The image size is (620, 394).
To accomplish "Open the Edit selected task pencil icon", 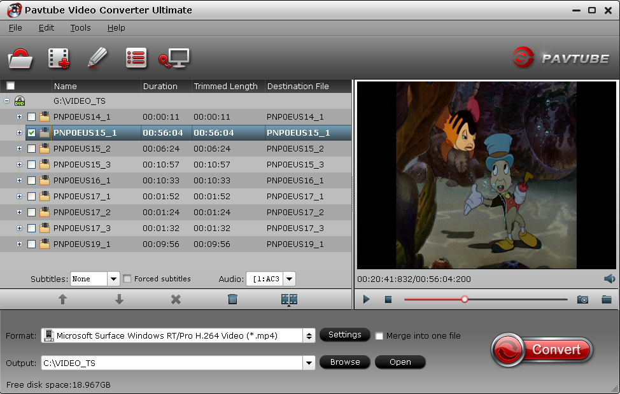I will 97,58.
